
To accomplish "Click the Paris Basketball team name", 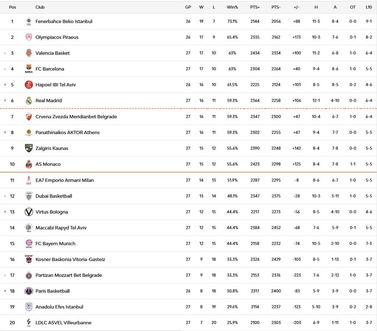I will tap(52, 291).
